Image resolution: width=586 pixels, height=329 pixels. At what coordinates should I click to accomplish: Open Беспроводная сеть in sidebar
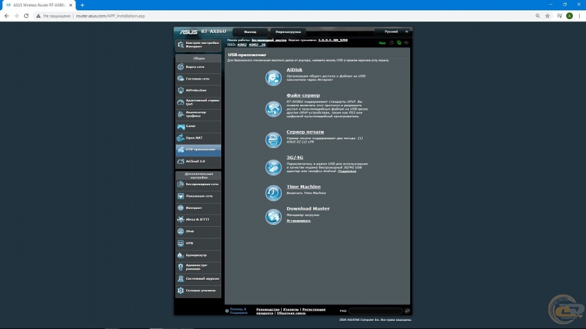(198, 184)
